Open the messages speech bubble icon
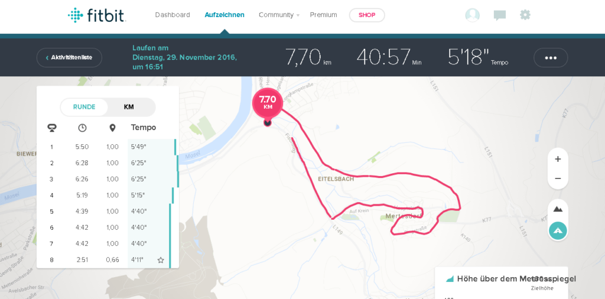Image resolution: width=605 pixels, height=299 pixels. click(x=500, y=15)
